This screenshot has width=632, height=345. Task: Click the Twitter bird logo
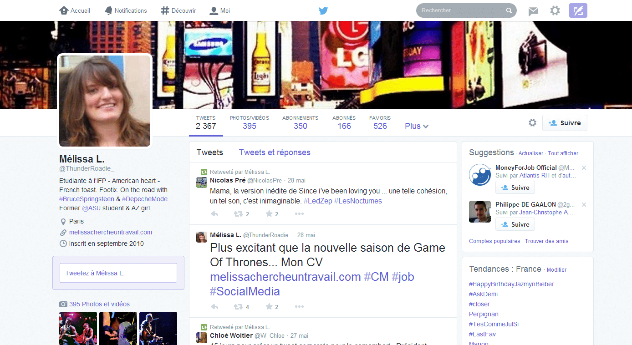click(323, 10)
